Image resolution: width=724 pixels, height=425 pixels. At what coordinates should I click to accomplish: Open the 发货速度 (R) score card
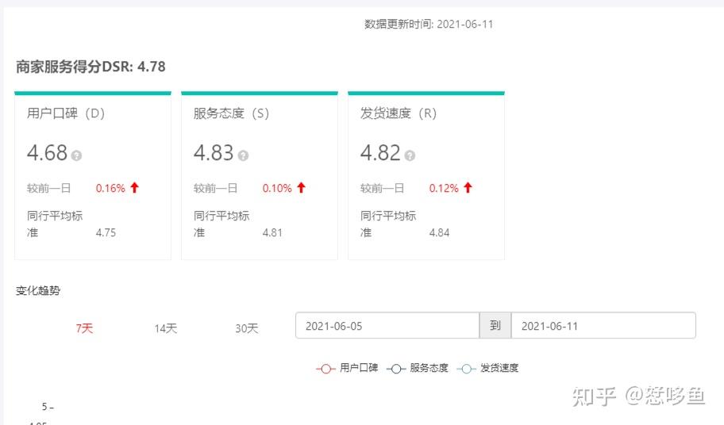coord(426,175)
